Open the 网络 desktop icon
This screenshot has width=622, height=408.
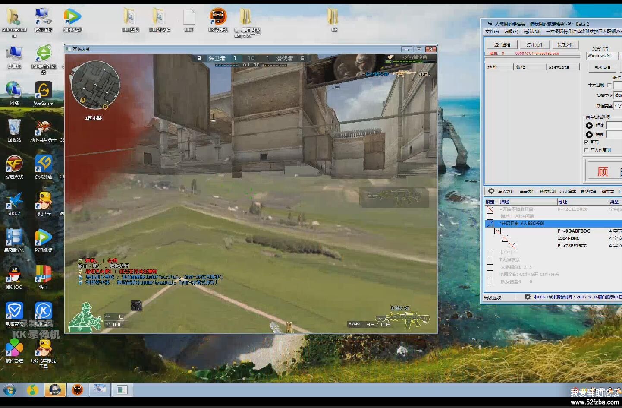tap(14, 93)
